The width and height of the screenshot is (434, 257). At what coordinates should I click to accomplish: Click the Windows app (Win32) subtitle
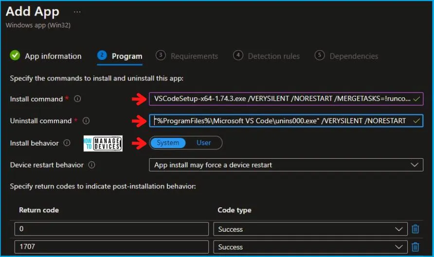[x=38, y=25]
